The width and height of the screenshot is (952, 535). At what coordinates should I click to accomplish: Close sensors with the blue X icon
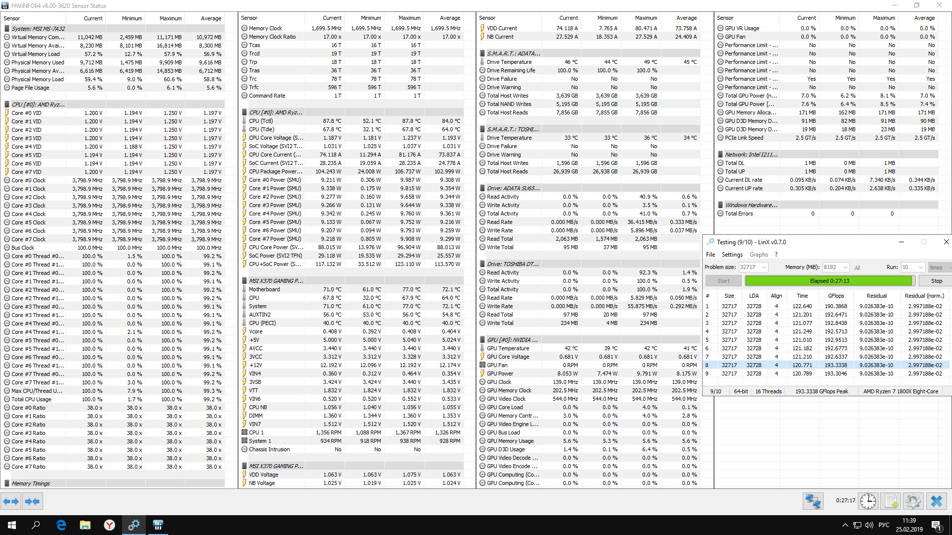pyautogui.click(x=936, y=501)
